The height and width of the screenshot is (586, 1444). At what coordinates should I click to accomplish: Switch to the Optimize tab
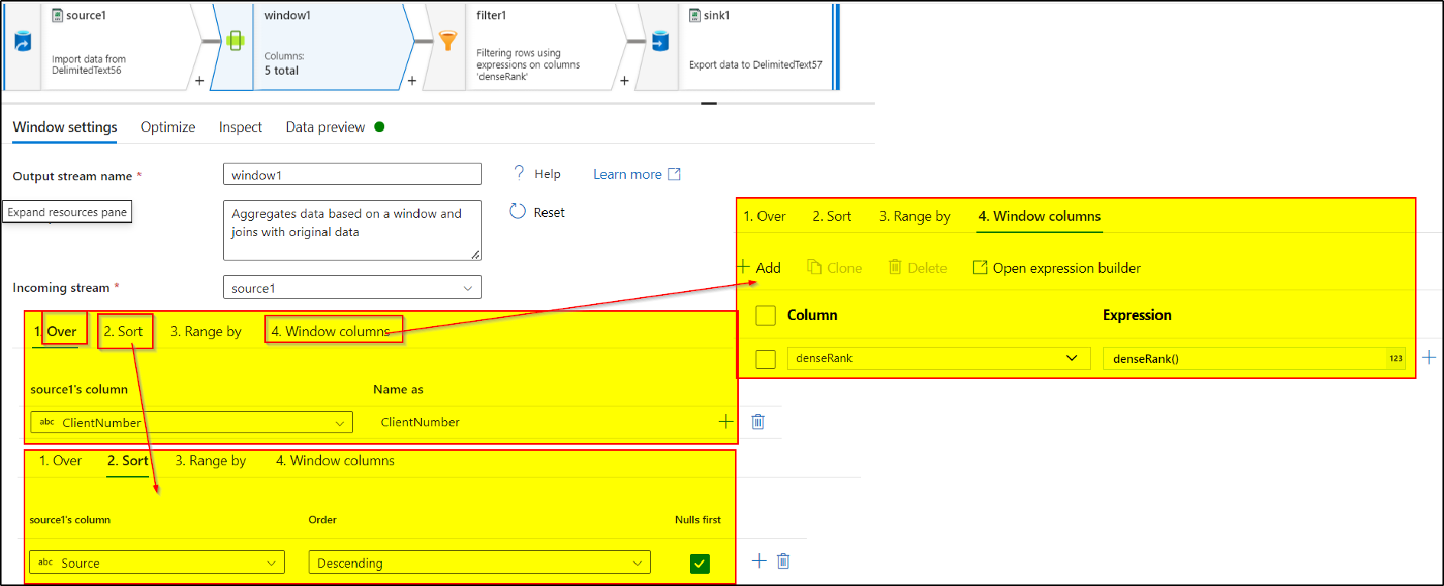[x=168, y=127]
